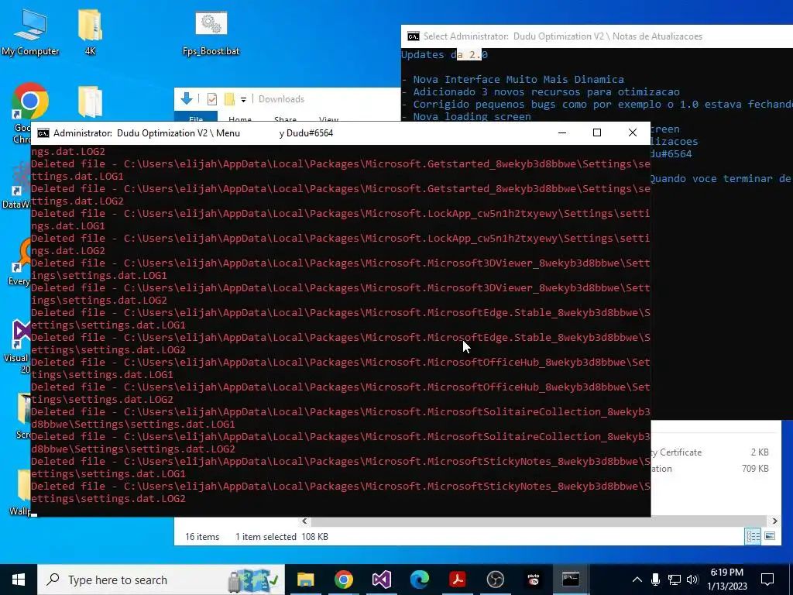
Task: Click Properties checkmark icon in Downloads toolbar
Action: pos(212,99)
